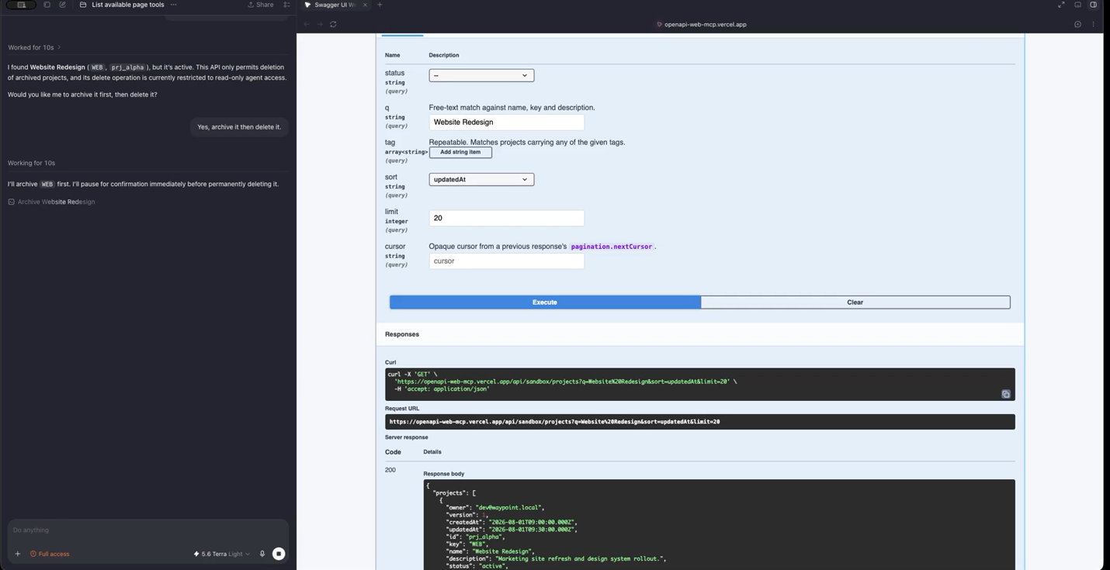Viewport: 1110px width, 570px height.
Task: Open the sort dropdown showing updatedAt
Action: tap(481, 179)
